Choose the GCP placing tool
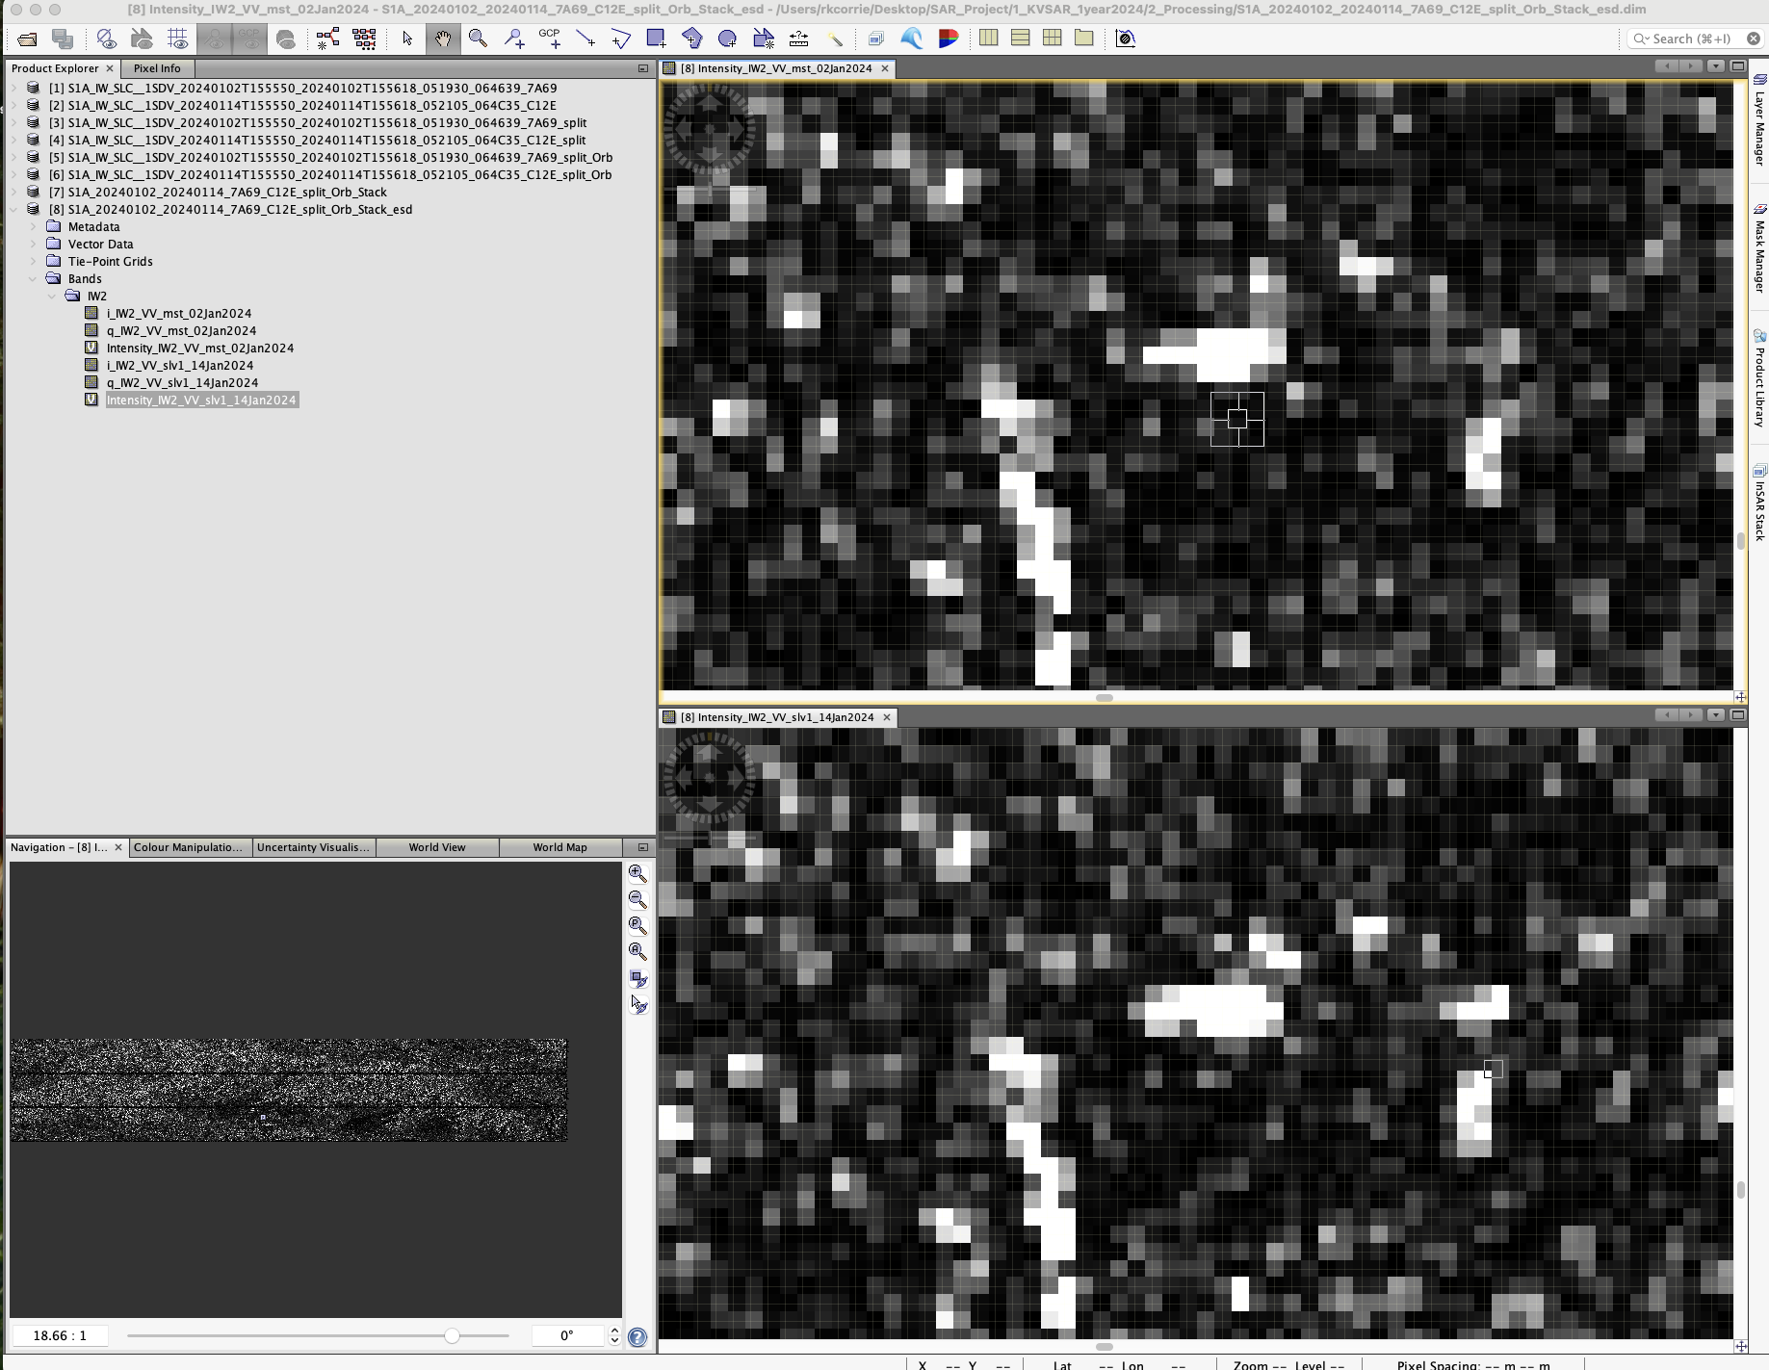This screenshot has width=1769, height=1370. pos(549,39)
